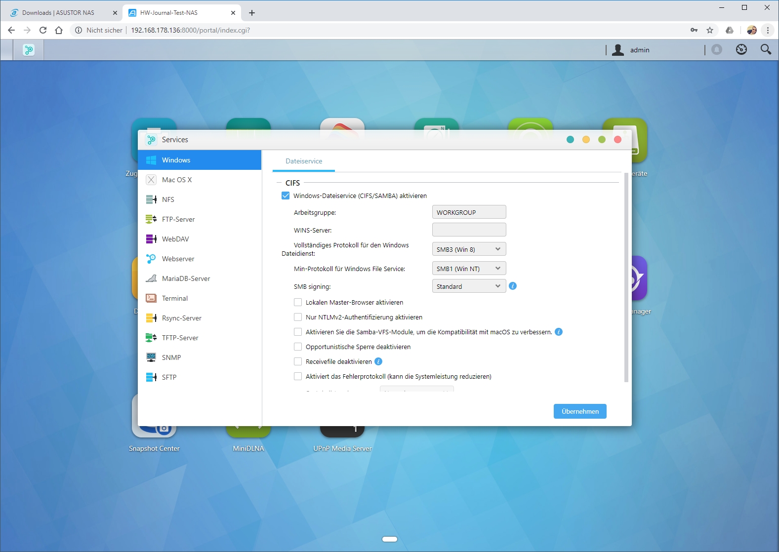Check Aktiviert das Fehlerprotokoll option
Viewport: 779px width, 552px height.
(x=298, y=376)
